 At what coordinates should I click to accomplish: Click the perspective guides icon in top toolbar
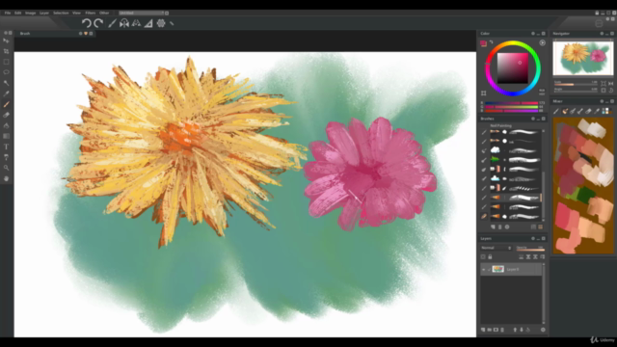136,23
